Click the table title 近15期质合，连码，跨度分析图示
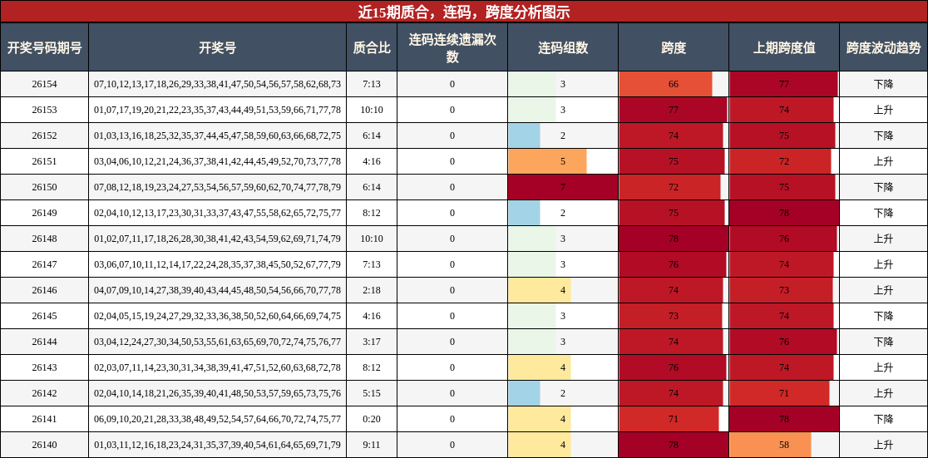The width and height of the screenshot is (928, 458). coord(464,12)
